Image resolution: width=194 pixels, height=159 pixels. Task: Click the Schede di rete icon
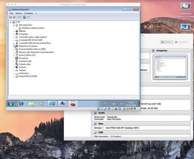[17, 61]
